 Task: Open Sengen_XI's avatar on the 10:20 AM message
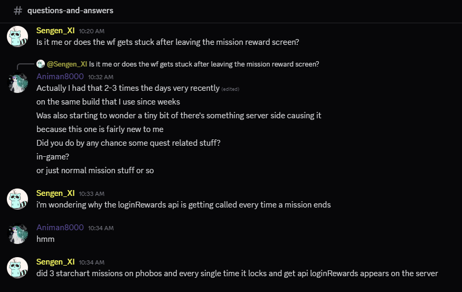[x=17, y=36]
